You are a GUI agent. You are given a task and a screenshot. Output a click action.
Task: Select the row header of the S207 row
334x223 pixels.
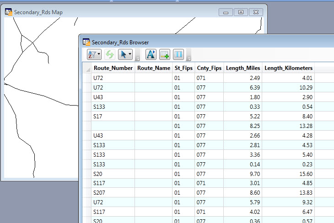point(87,192)
